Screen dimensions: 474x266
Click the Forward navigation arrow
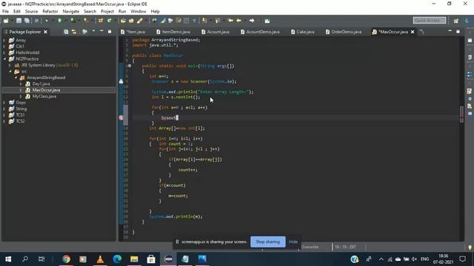(252, 21)
